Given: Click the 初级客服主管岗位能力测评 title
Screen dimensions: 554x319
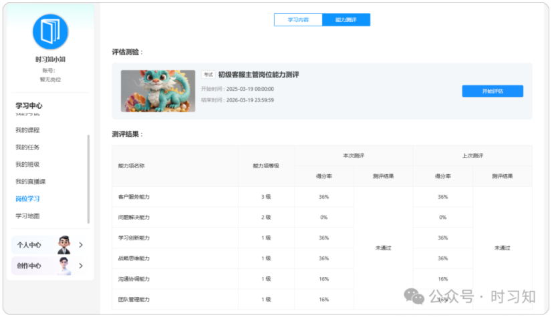Looking at the screenshot, I should 259,75.
